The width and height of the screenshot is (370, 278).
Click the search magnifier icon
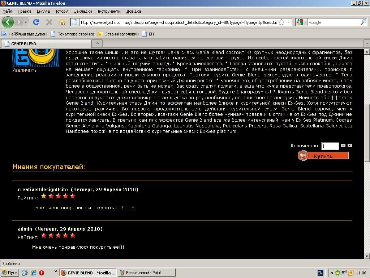363,22
